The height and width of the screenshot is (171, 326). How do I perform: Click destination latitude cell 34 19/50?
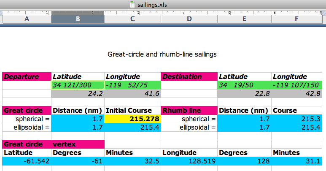tap(244, 85)
